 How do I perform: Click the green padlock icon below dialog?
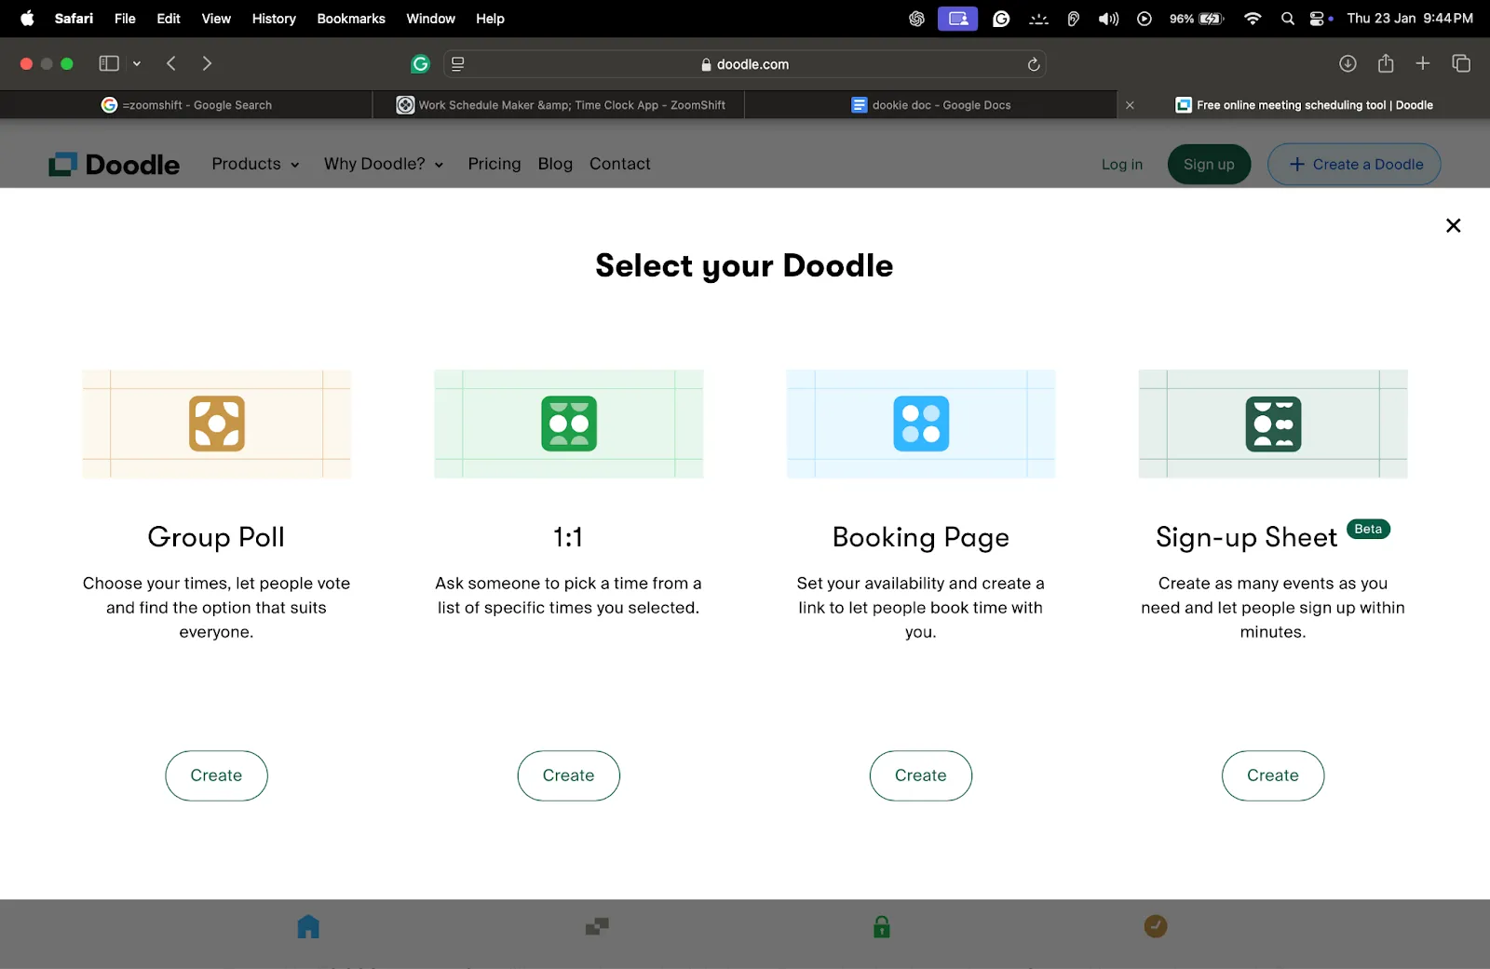pos(881,926)
